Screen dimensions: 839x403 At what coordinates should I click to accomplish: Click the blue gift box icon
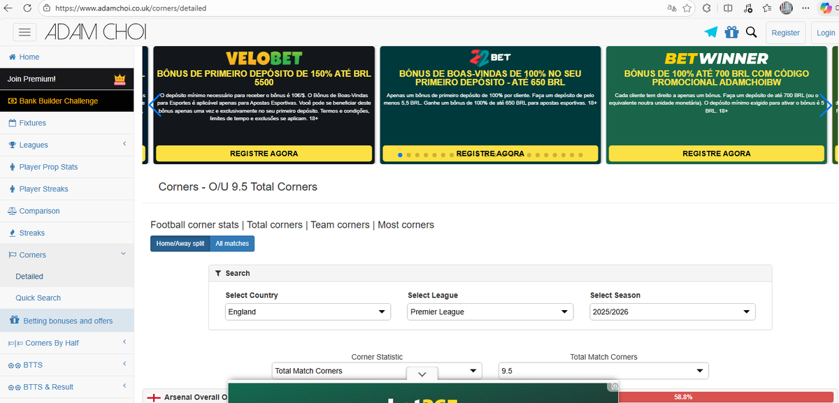[731, 32]
